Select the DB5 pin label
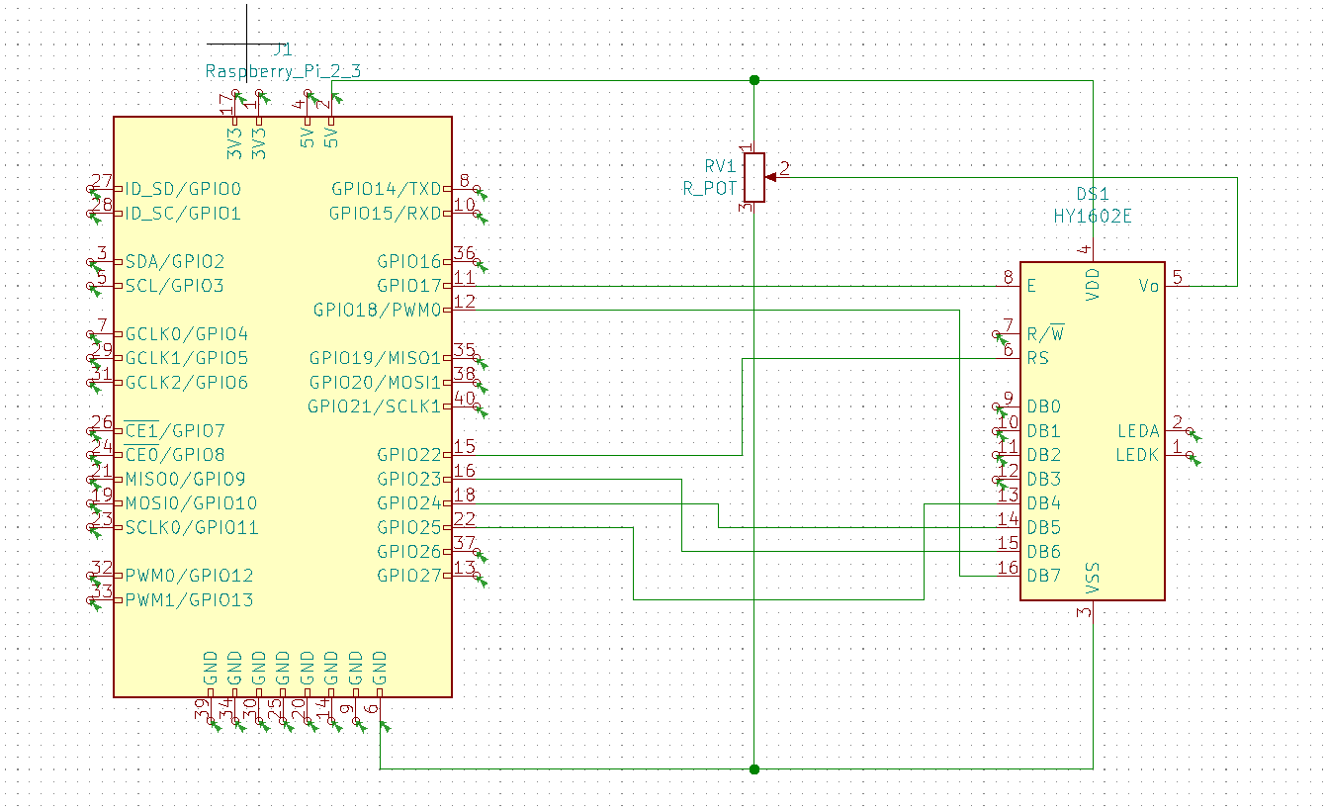This screenshot has width=1327, height=812. click(x=1043, y=527)
